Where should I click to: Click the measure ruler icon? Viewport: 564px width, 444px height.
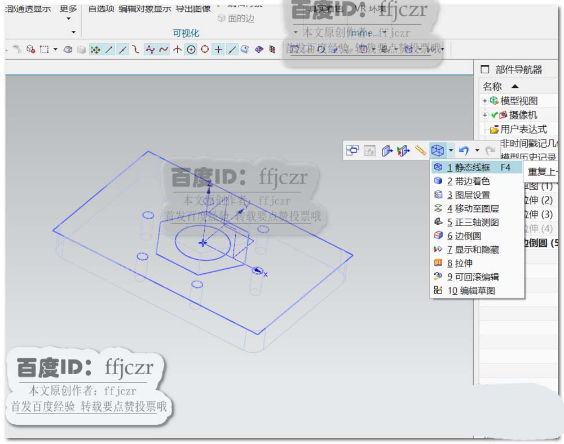point(421,150)
